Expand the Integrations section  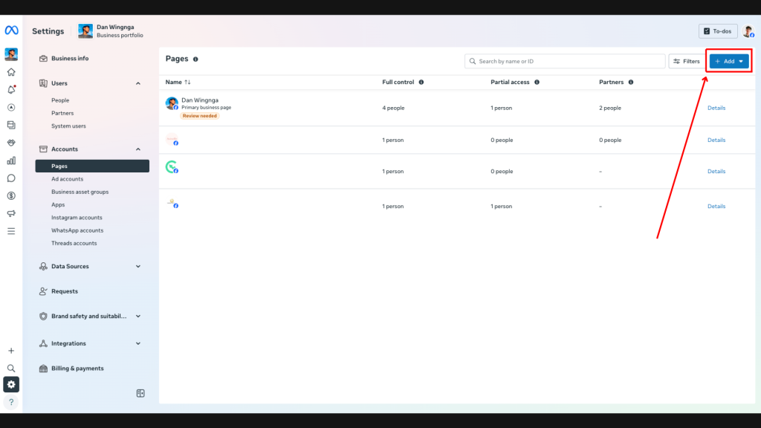coord(137,343)
